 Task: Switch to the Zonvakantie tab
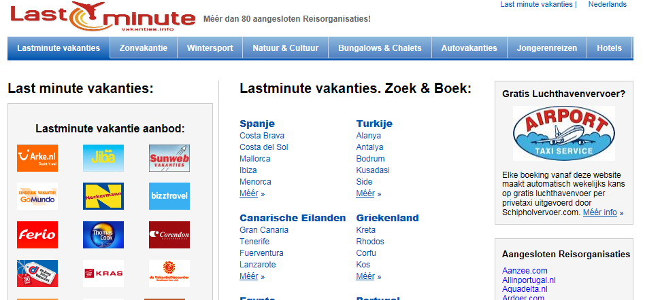[144, 48]
